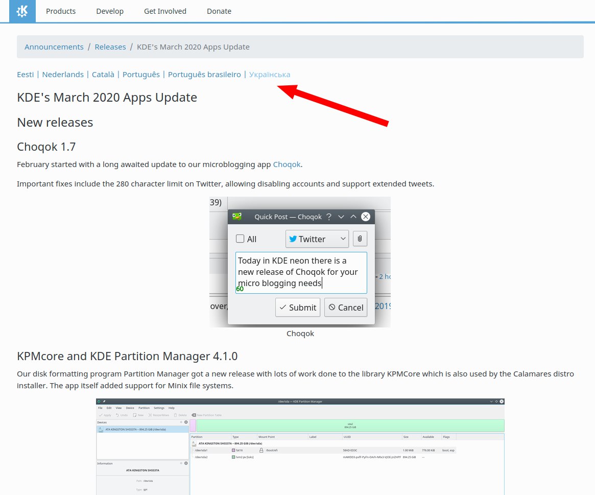Click New Partition Table toolbar button
Image resolution: width=595 pixels, height=495 pixels.
(x=207, y=415)
